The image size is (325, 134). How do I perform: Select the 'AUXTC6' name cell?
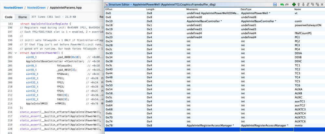point(300,121)
